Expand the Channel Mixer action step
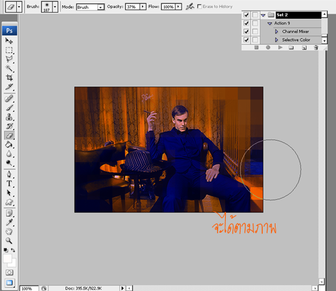This screenshot has height=291, width=336. (276, 32)
